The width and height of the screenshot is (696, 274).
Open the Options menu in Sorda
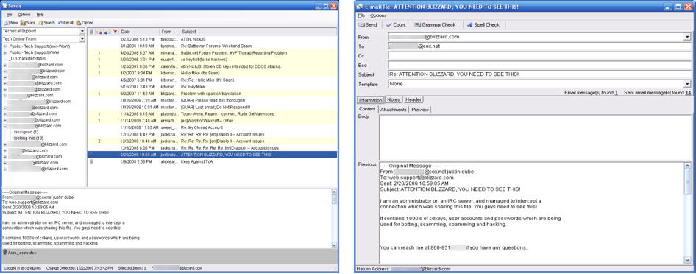tap(24, 15)
